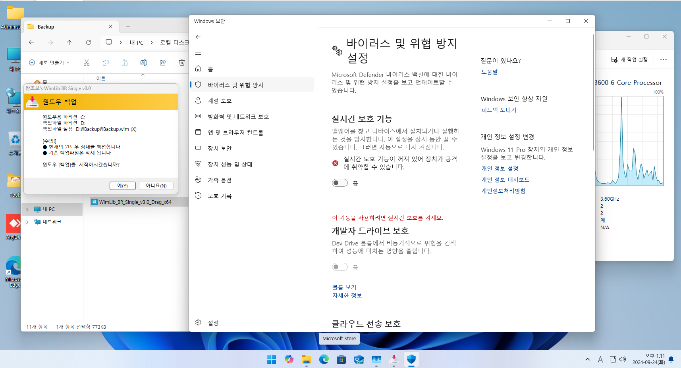Click the rename icon in Explorer toolbar
681x368 pixels.
pyautogui.click(x=144, y=63)
